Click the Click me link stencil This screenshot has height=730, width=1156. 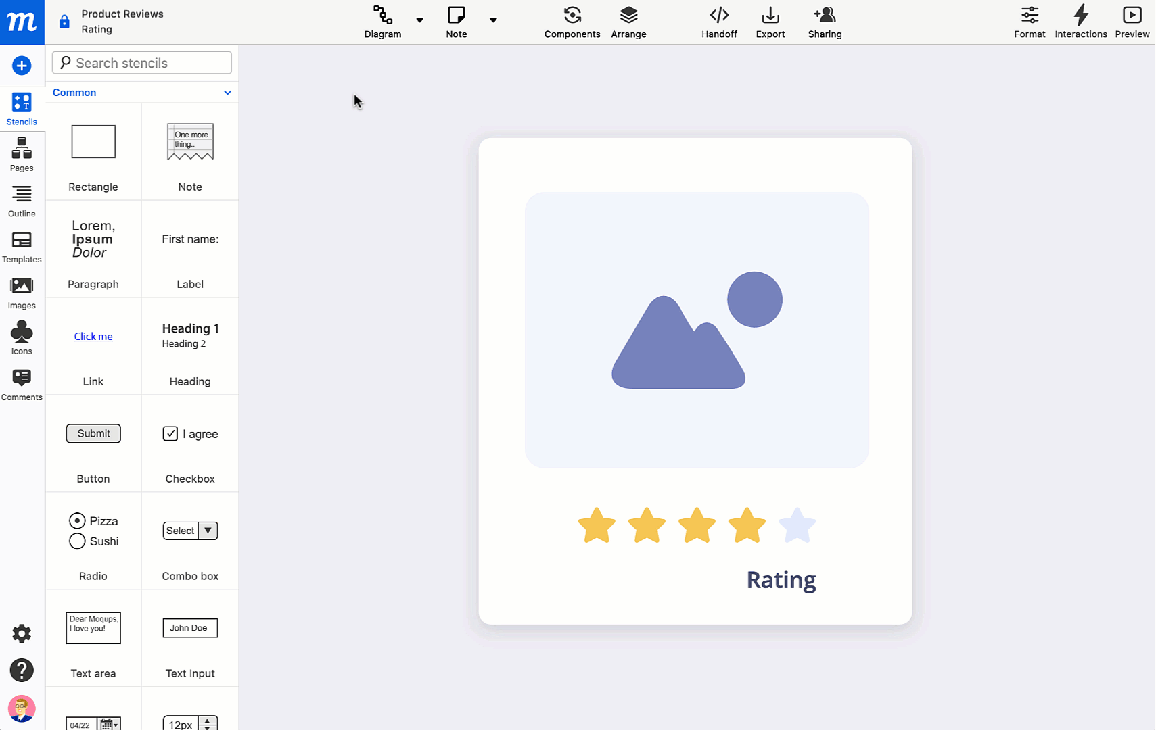(93, 337)
